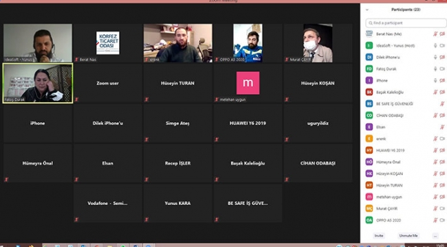This screenshot has height=247, width=447.
Task: Collapse the Participants panel using the chevron
Action: click(367, 10)
